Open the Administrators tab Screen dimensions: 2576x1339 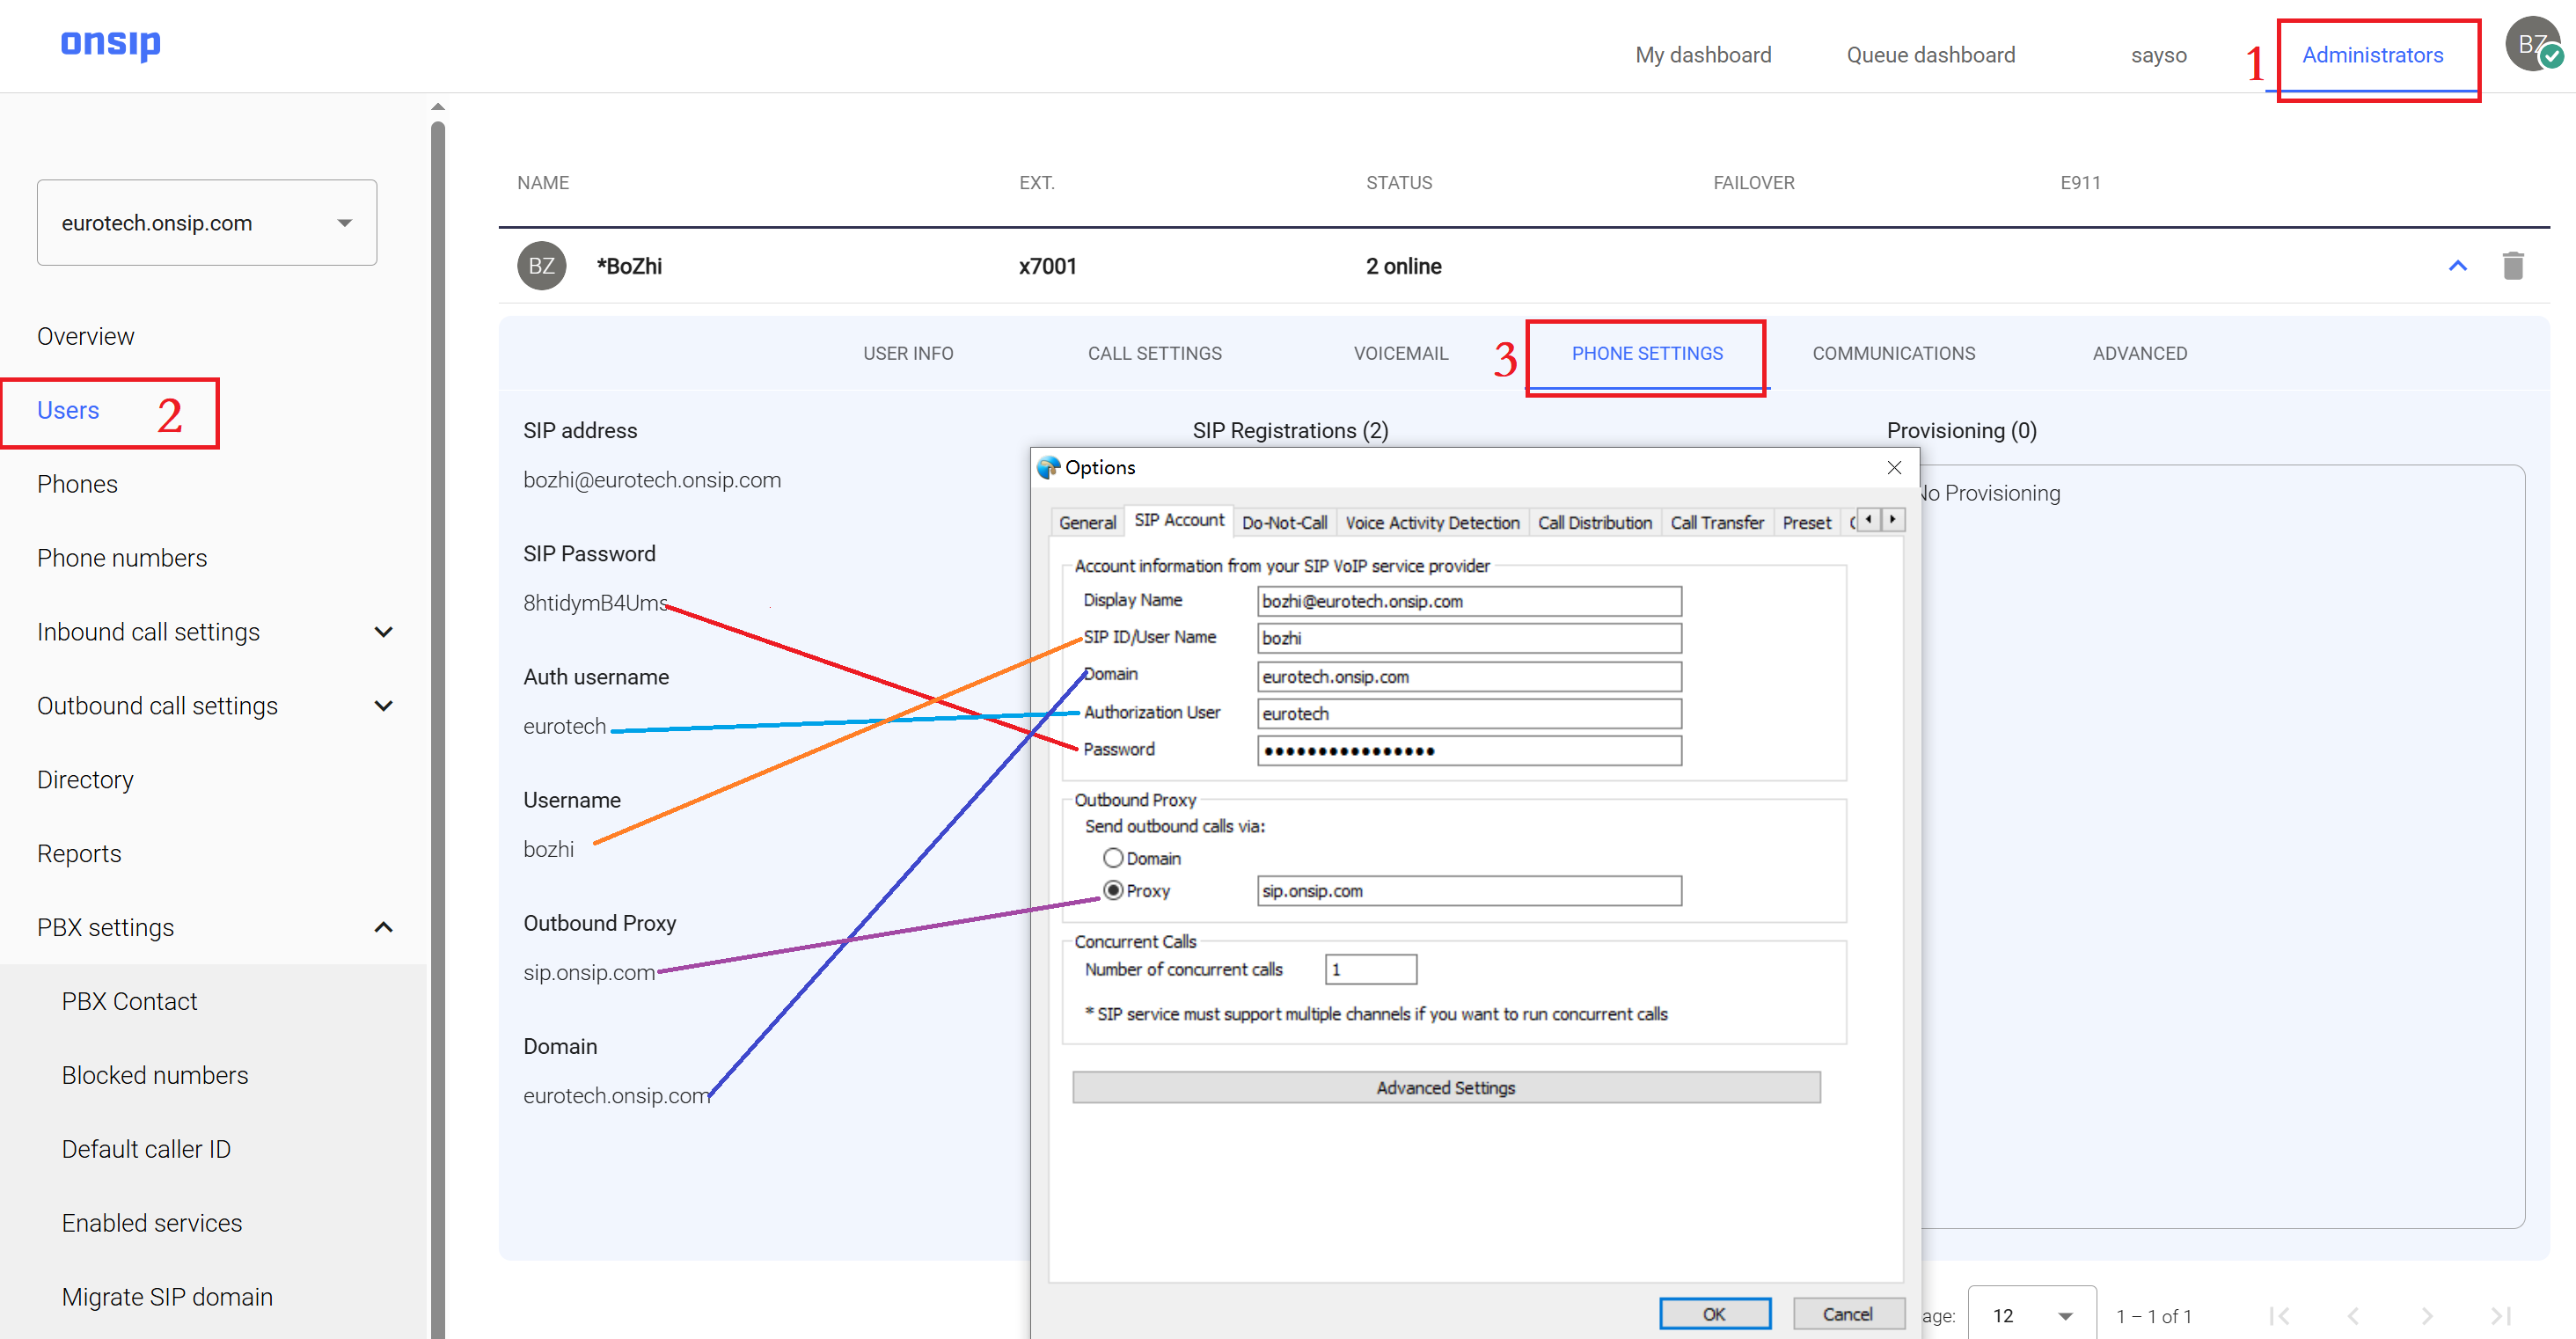pyautogui.click(x=2372, y=55)
